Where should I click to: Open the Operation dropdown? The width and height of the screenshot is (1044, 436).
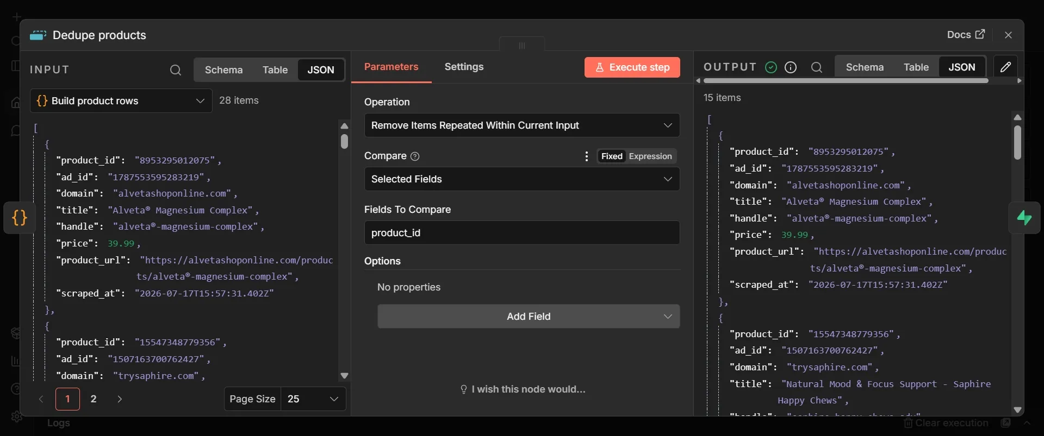522,125
